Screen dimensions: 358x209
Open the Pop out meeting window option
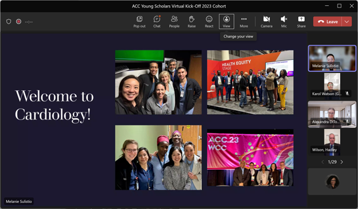139,22
